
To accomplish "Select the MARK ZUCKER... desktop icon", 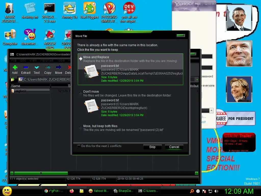I will [10, 13].
